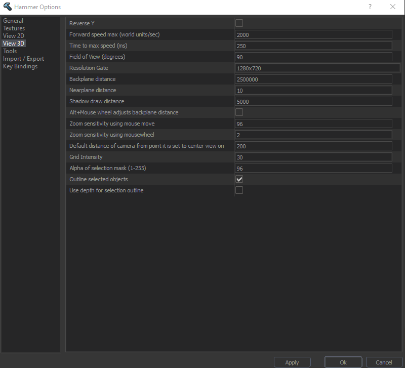This screenshot has height=368, width=405.
Task: Edit the Field of View value
Action: click(313, 56)
